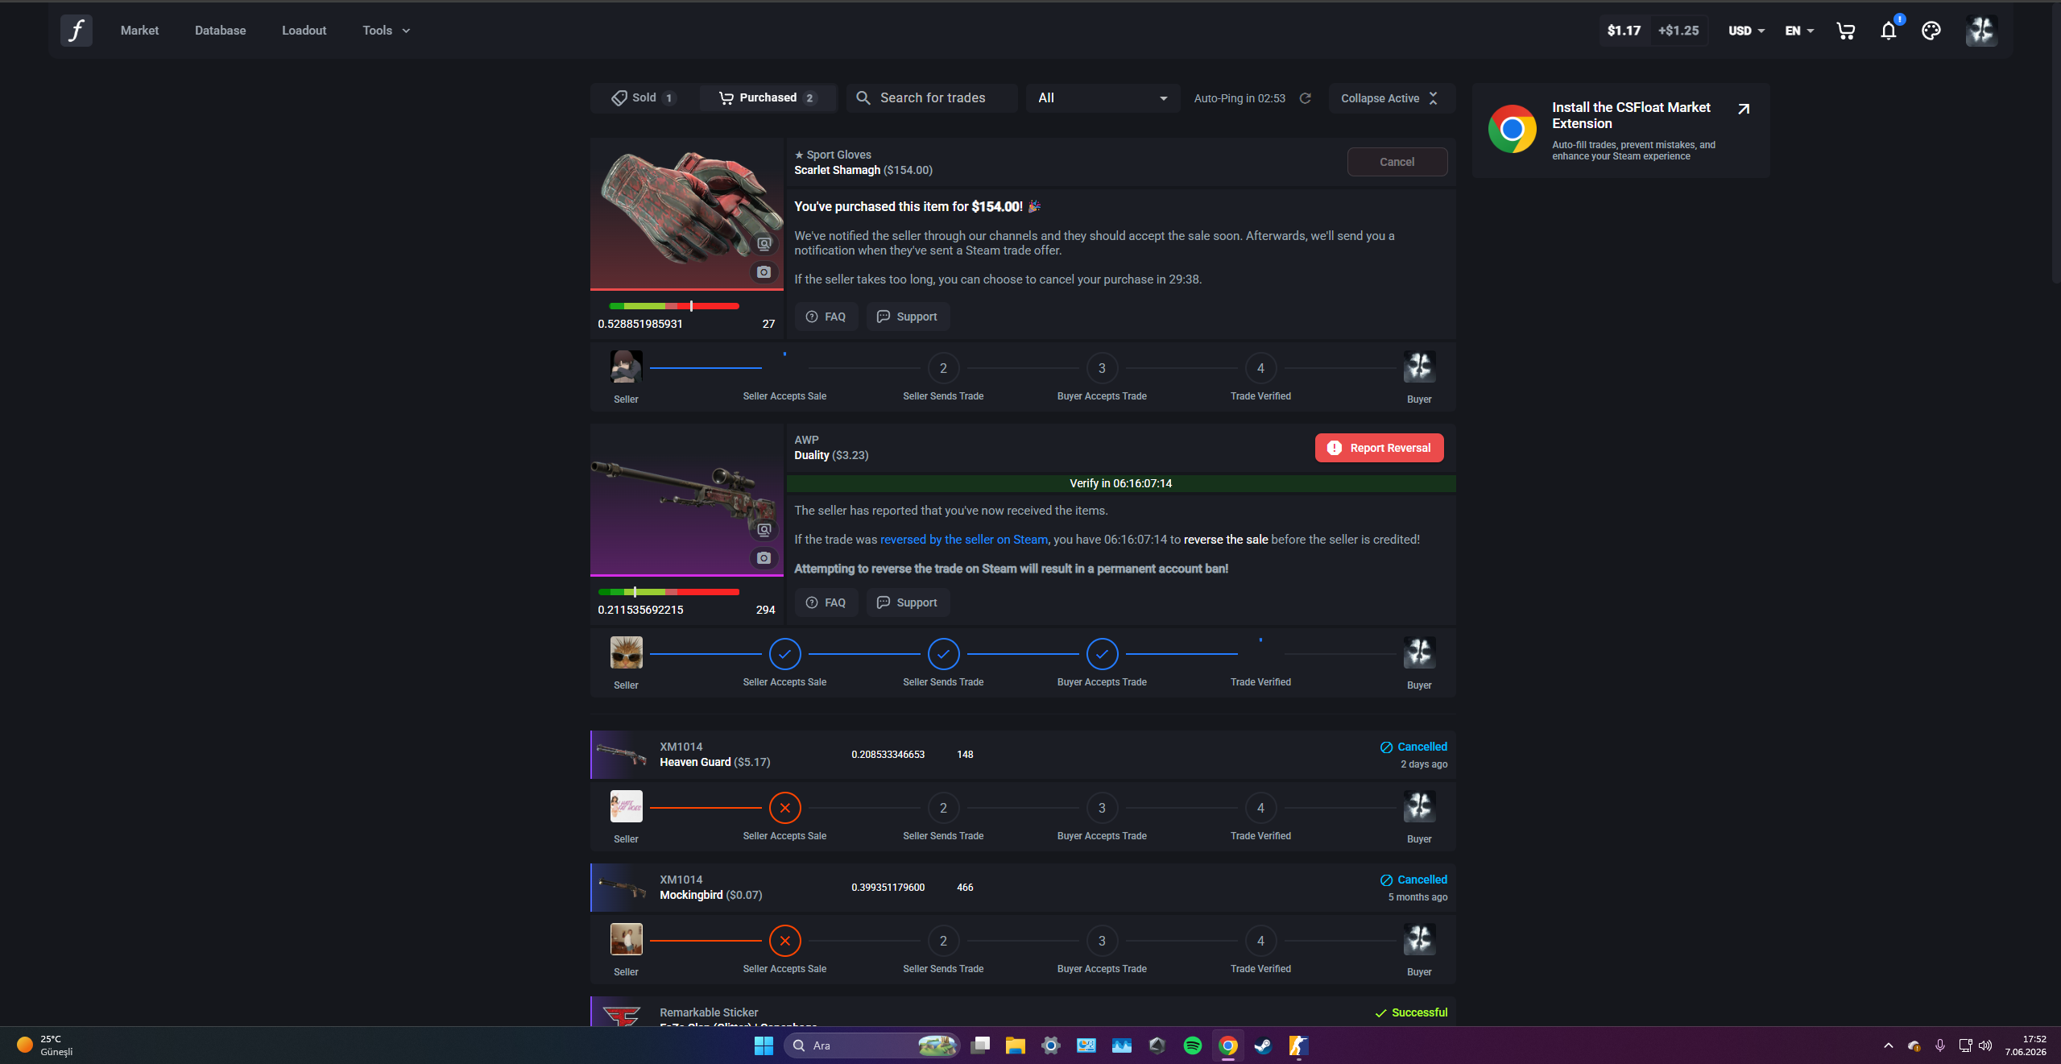Click the search magnifier icon in trades search
Screen dimensions: 2061x1064
click(x=863, y=97)
